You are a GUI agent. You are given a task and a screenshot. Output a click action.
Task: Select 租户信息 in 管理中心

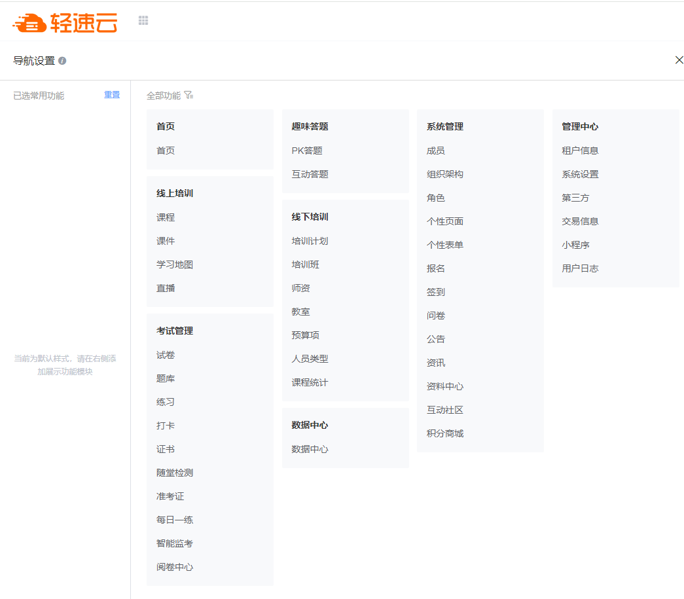tap(580, 151)
